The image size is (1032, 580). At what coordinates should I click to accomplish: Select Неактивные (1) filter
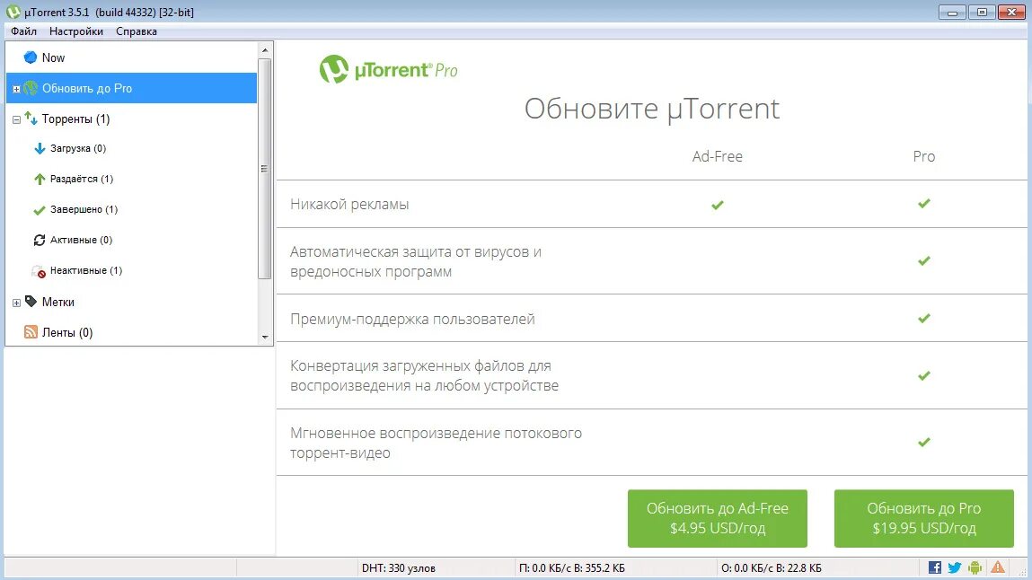132,270
